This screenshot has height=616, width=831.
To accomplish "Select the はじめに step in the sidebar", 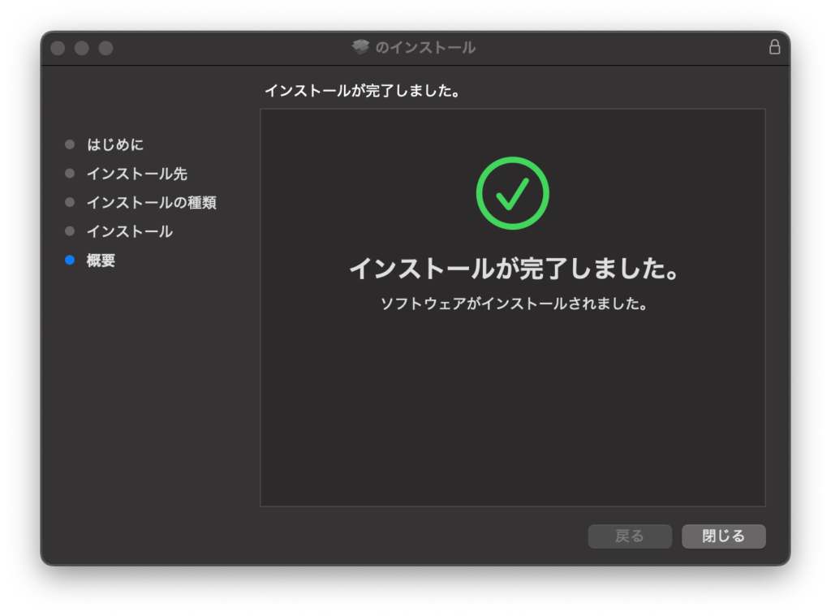I will 115,144.
